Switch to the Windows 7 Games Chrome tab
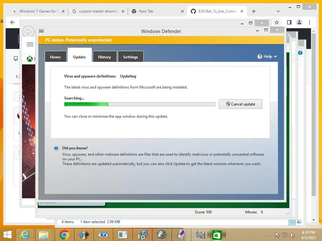The width and height of the screenshot is (322, 241). coord(39,11)
